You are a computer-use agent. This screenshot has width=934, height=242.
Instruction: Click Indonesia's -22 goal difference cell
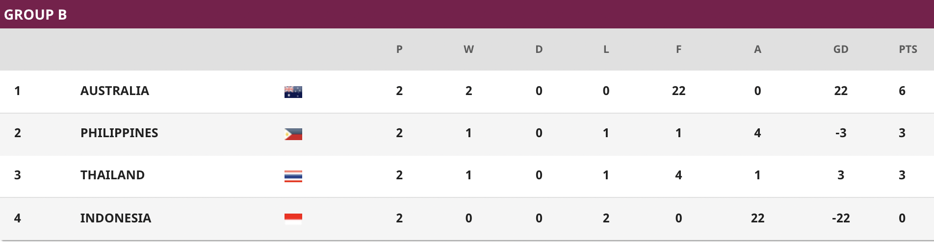[x=841, y=218]
